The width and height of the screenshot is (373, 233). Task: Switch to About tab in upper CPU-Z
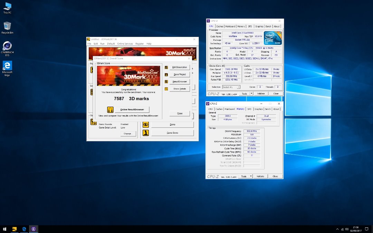click(277, 26)
